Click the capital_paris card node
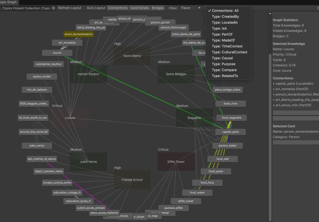This screenshot has width=319, height=222. coord(231,132)
